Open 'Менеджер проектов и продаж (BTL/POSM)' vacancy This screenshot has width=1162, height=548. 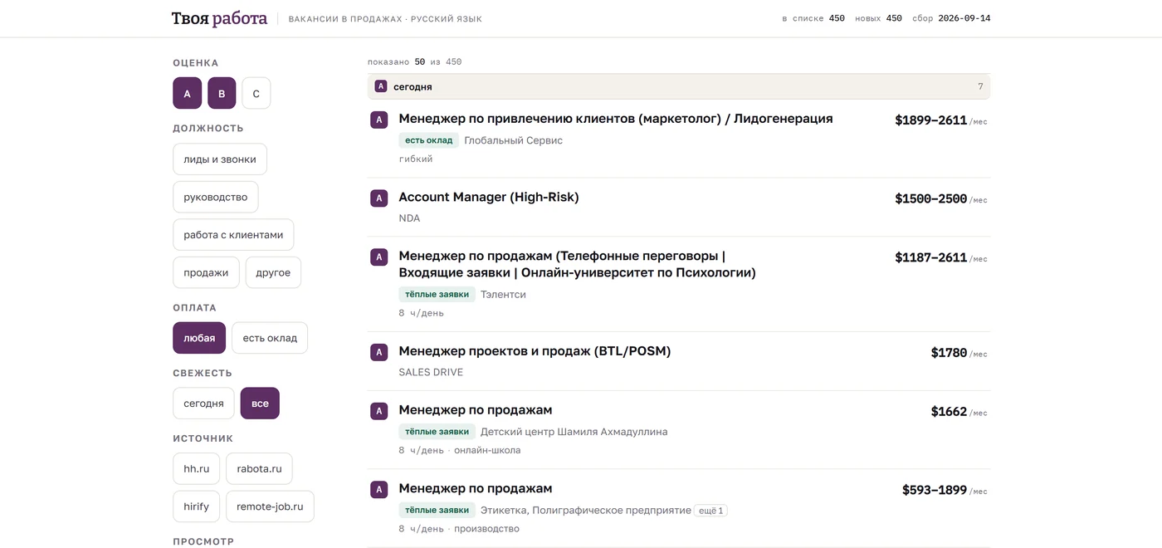[x=535, y=351]
